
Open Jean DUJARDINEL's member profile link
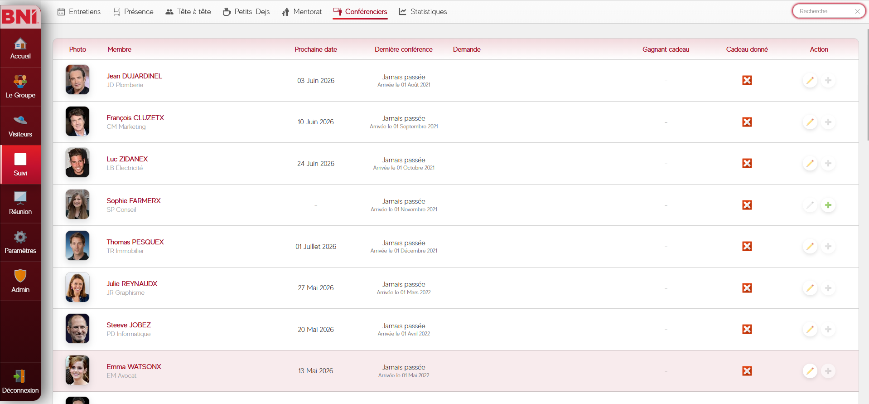(134, 76)
